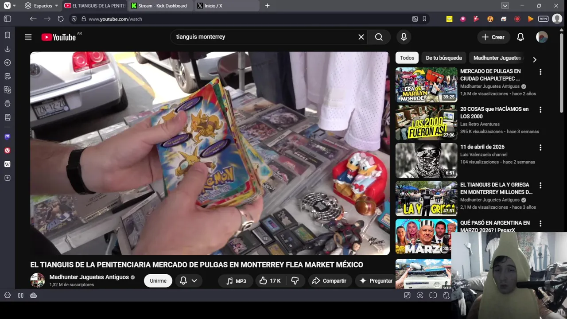Click the MP3 download button

[236, 281]
